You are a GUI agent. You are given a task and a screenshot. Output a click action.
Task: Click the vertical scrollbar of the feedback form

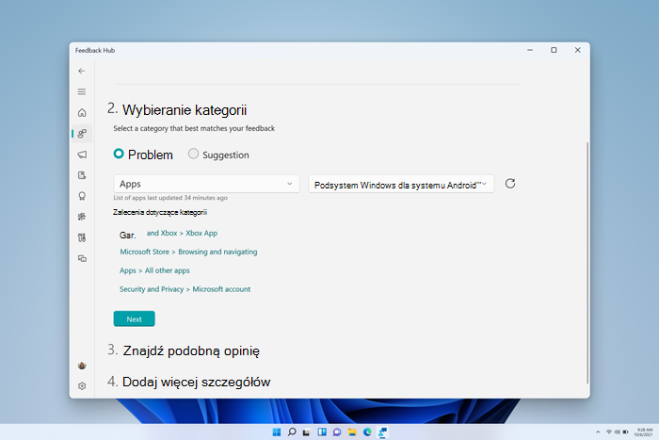[x=587, y=263]
